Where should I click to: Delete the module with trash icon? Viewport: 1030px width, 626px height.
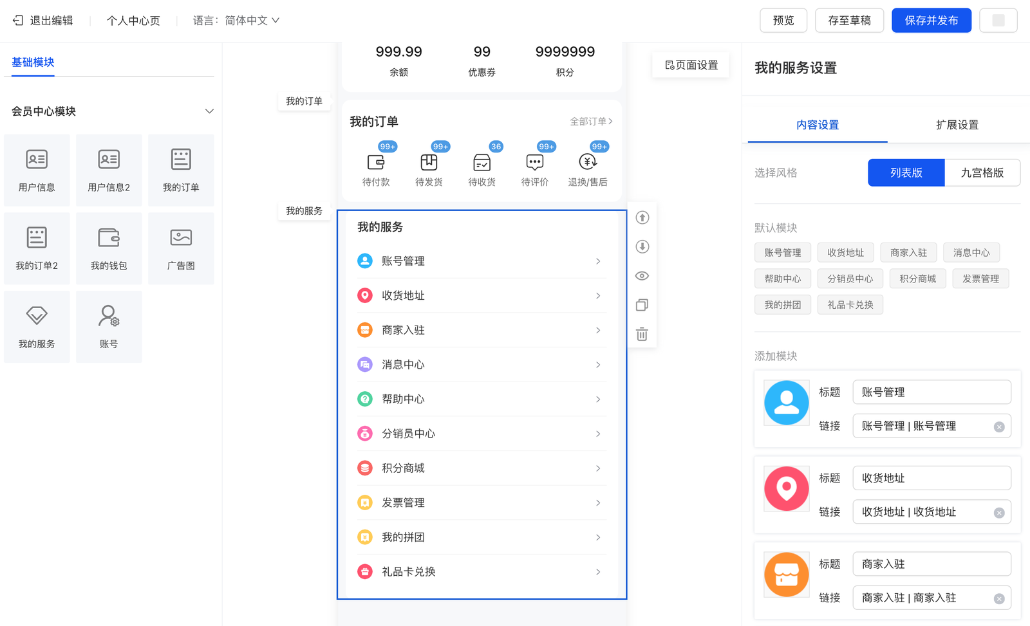click(642, 335)
